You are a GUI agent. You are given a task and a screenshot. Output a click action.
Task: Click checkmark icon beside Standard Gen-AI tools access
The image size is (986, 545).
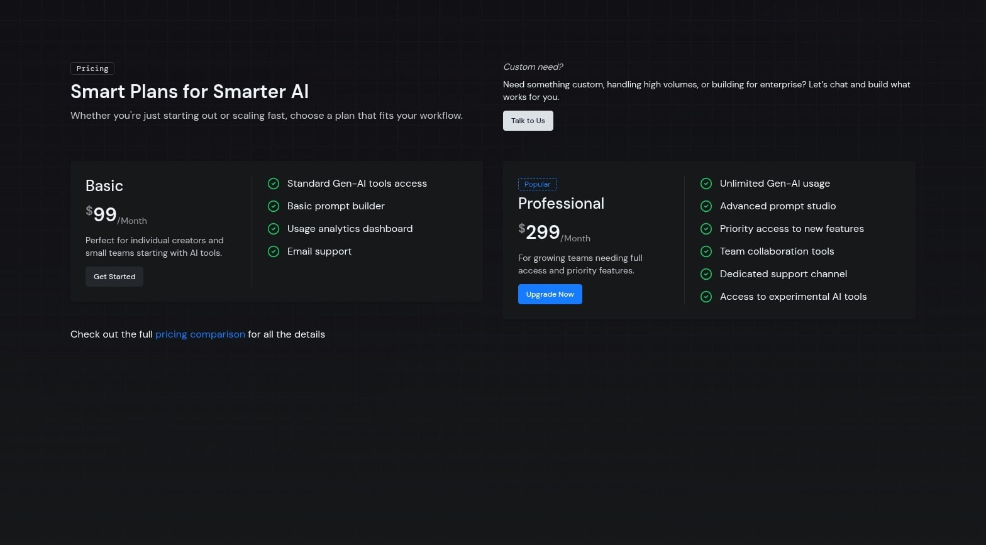coord(274,184)
